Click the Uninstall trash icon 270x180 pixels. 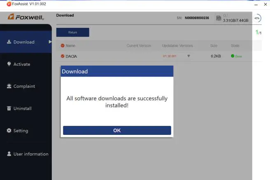point(9,108)
